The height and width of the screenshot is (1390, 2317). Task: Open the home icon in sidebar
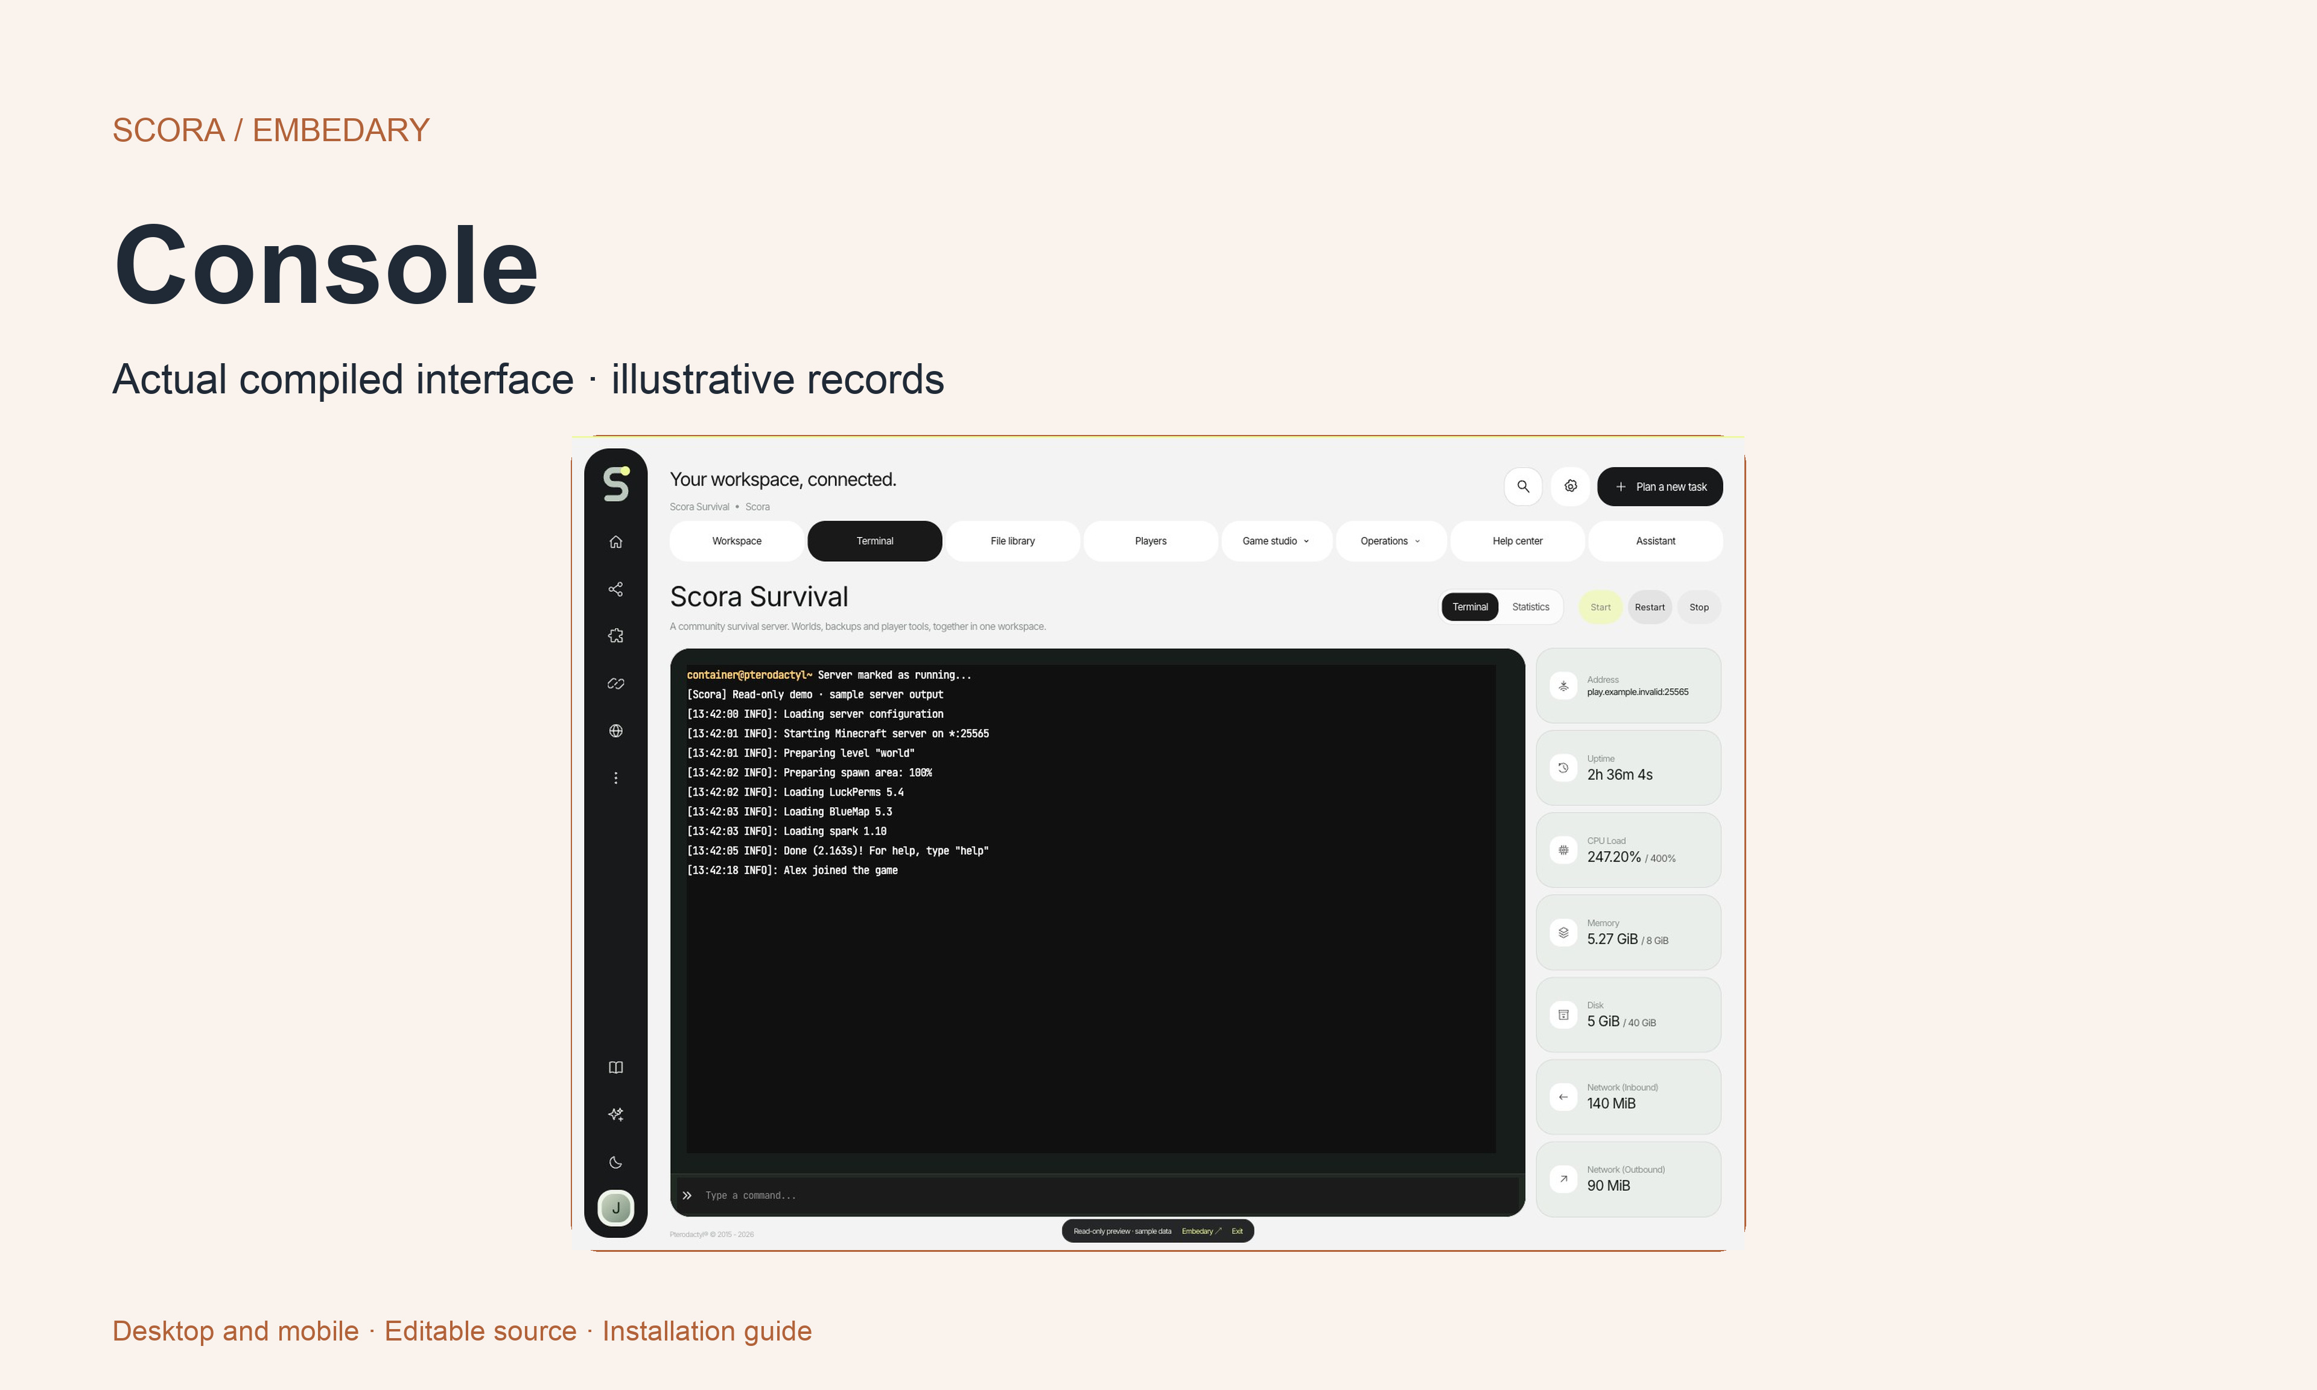pyautogui.click(x=615, y=541)
